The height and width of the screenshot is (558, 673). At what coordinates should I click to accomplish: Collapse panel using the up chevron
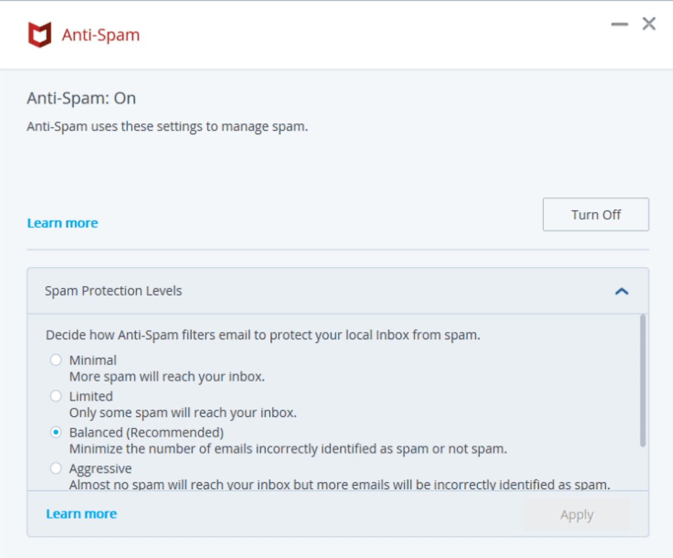621,291
